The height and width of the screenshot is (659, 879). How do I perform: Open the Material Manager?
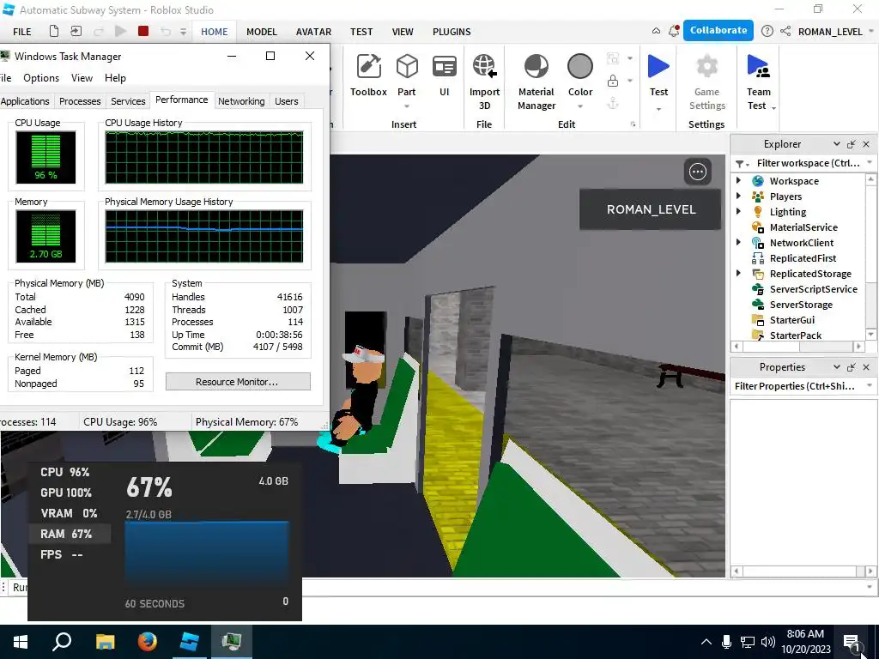536,82
